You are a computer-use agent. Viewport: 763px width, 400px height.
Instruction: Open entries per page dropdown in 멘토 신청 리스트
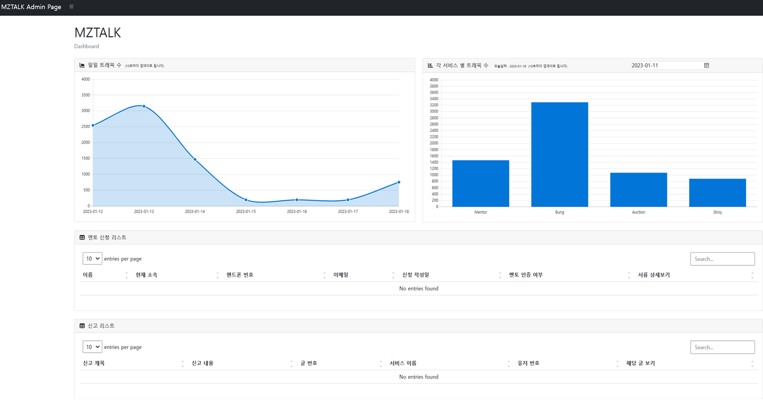click(x=92, y=259)
